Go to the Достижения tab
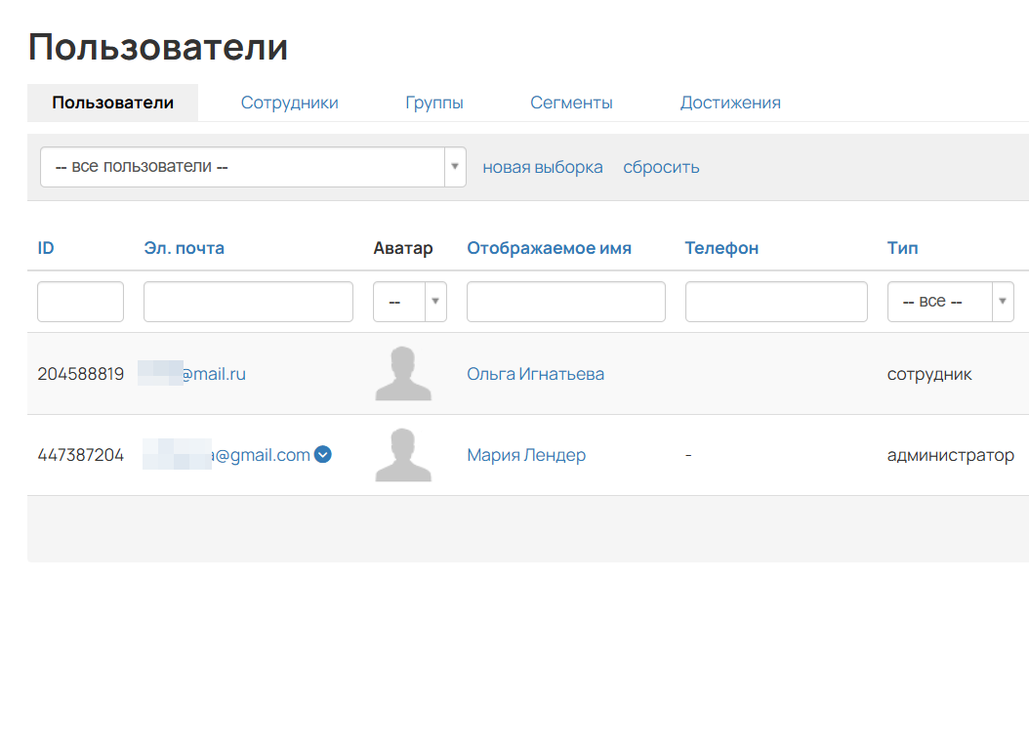The image size is (1029, 744). pyautogui.click(x=730, y=103)
